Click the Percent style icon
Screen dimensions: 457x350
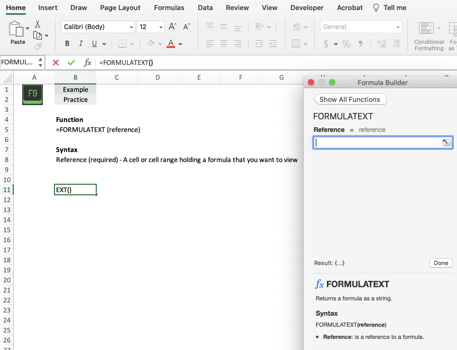tap(345, 43)
